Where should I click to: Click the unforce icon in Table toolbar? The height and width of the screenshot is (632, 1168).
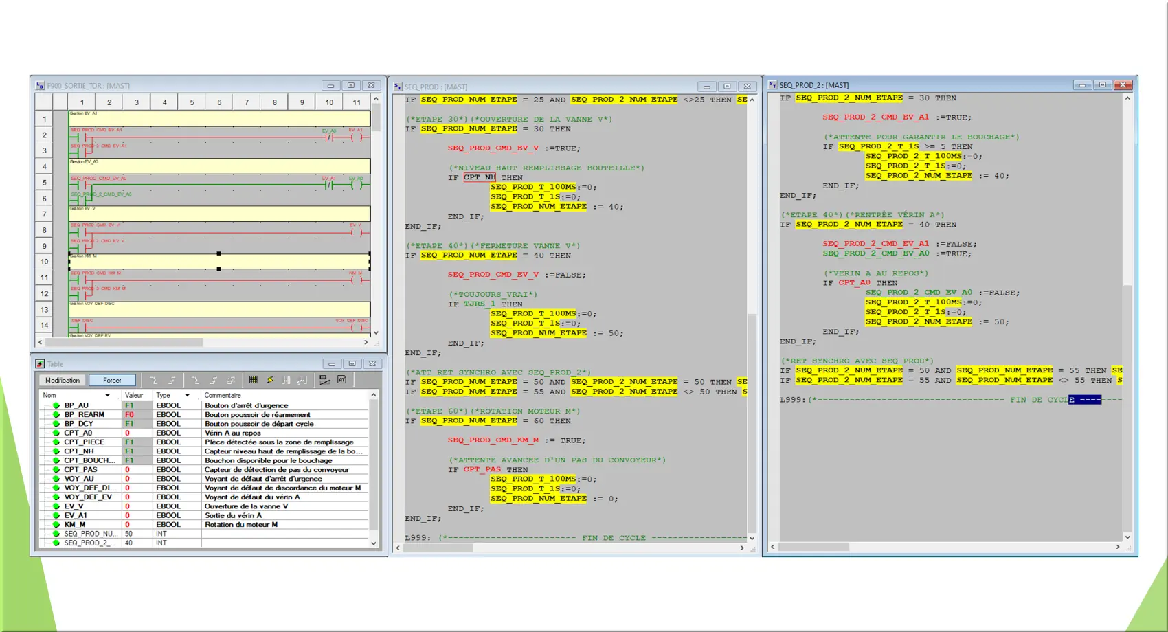coord(232,380)
